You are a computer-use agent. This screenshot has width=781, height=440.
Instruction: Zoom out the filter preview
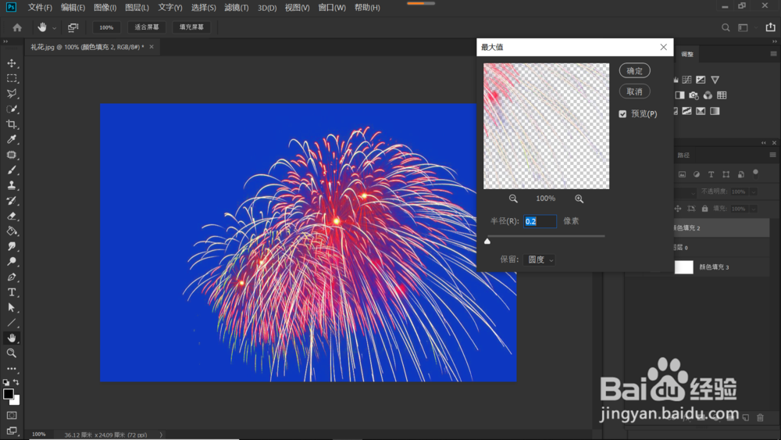tap(513, 199)
